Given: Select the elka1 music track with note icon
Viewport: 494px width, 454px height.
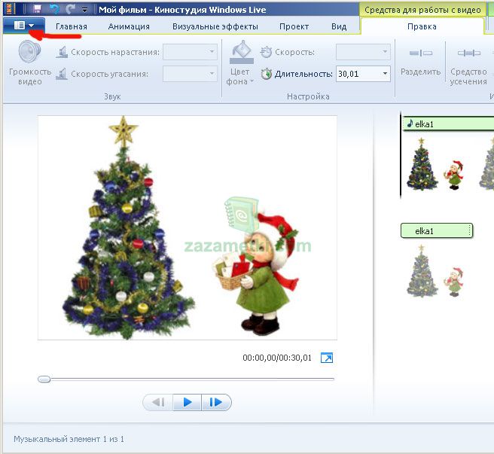Looking at the screenshot, I should coord(448,123).
